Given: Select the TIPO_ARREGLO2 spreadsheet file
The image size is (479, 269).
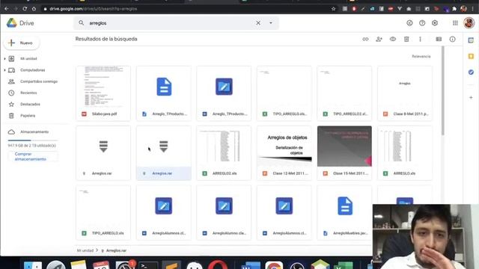Looking at the screenshot, I should pyautogui.click(x=344, y=93).
